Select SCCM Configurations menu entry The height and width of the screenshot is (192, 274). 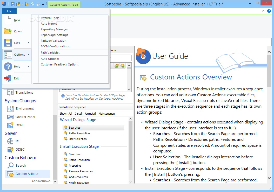[55, 46]
